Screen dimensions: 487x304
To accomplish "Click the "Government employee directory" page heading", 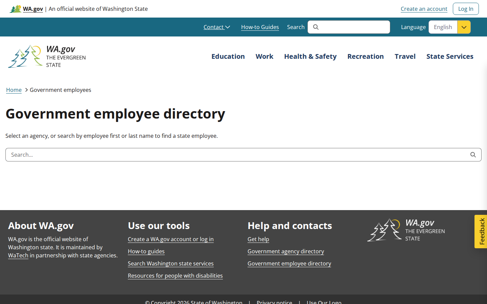I will [x=115, y=114].
